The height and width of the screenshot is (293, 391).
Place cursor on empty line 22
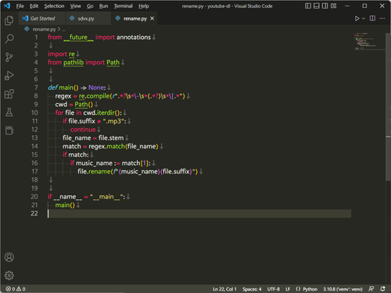[199, 213]
